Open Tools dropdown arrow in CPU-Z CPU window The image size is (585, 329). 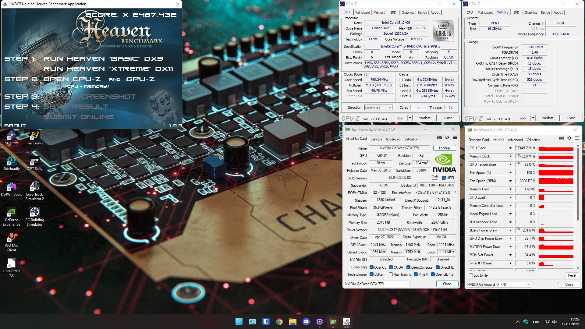410,118
